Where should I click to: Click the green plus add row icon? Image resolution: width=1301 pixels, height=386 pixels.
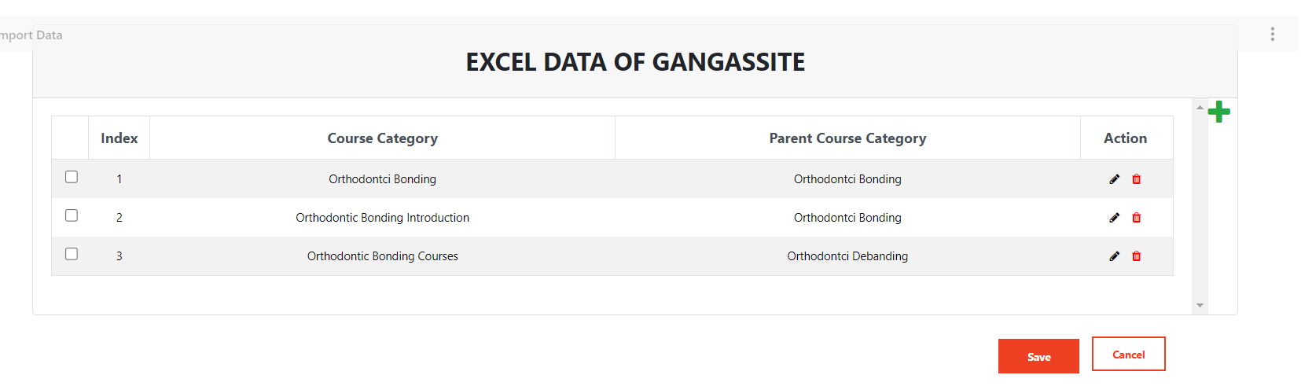1218,112
